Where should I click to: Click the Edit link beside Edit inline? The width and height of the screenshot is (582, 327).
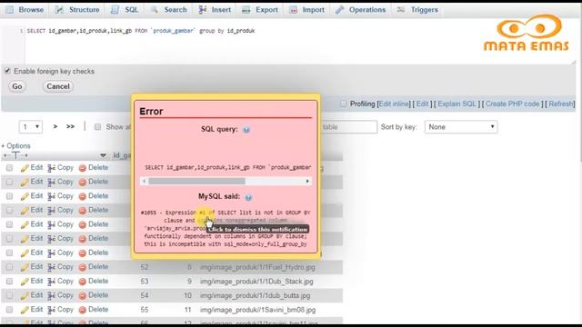(x=422, y=104)
